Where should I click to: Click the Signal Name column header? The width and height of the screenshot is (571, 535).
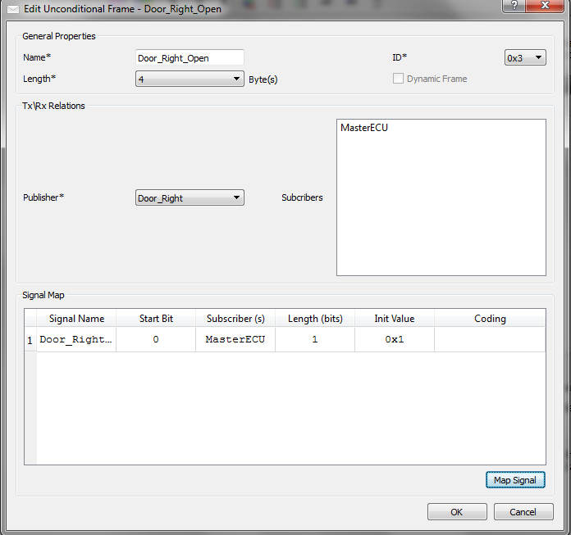click(x=76, y=319)
